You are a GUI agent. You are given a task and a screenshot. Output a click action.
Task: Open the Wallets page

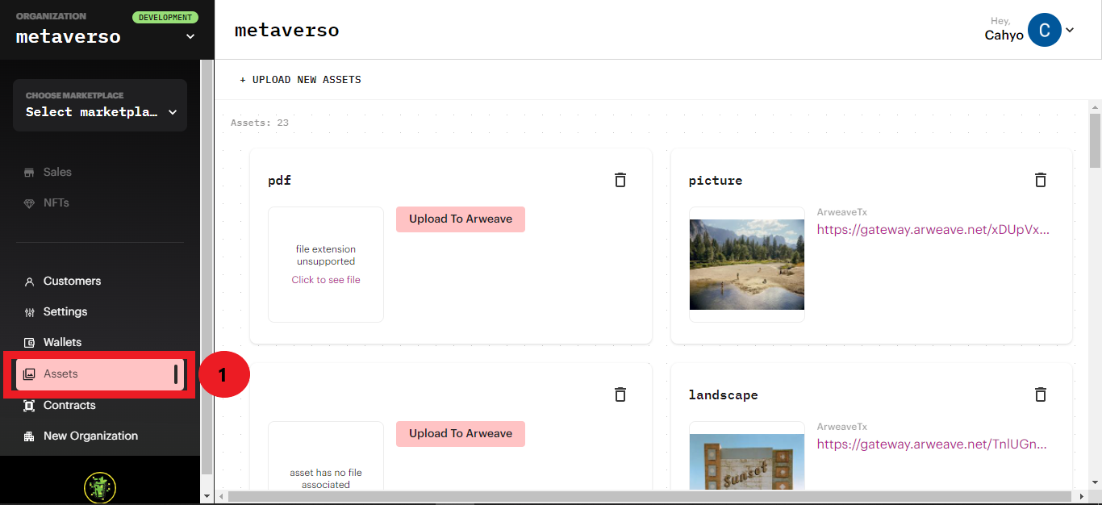62,342
